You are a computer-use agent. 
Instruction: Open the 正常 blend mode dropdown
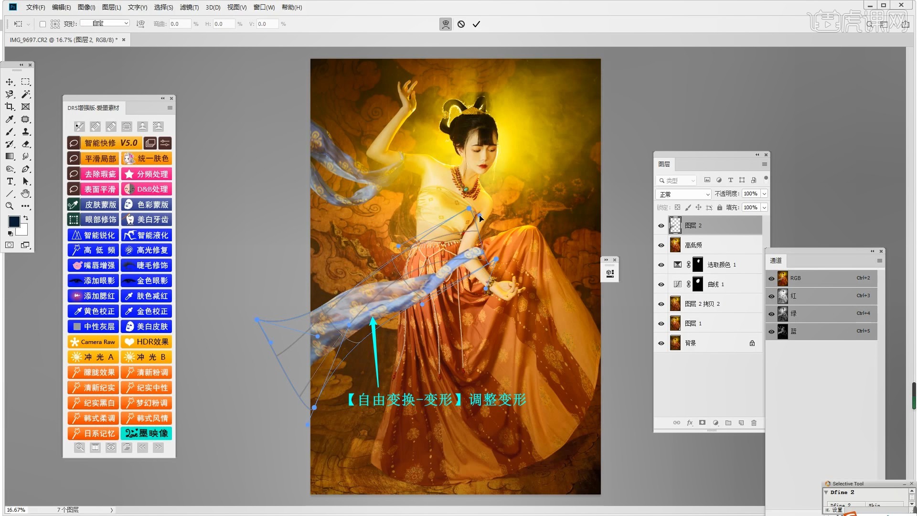(x=684, y=194)
